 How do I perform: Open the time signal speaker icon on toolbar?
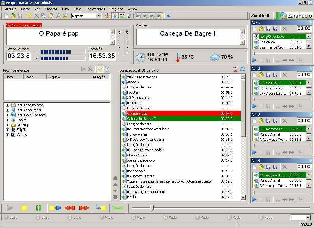tap(115, 16)
